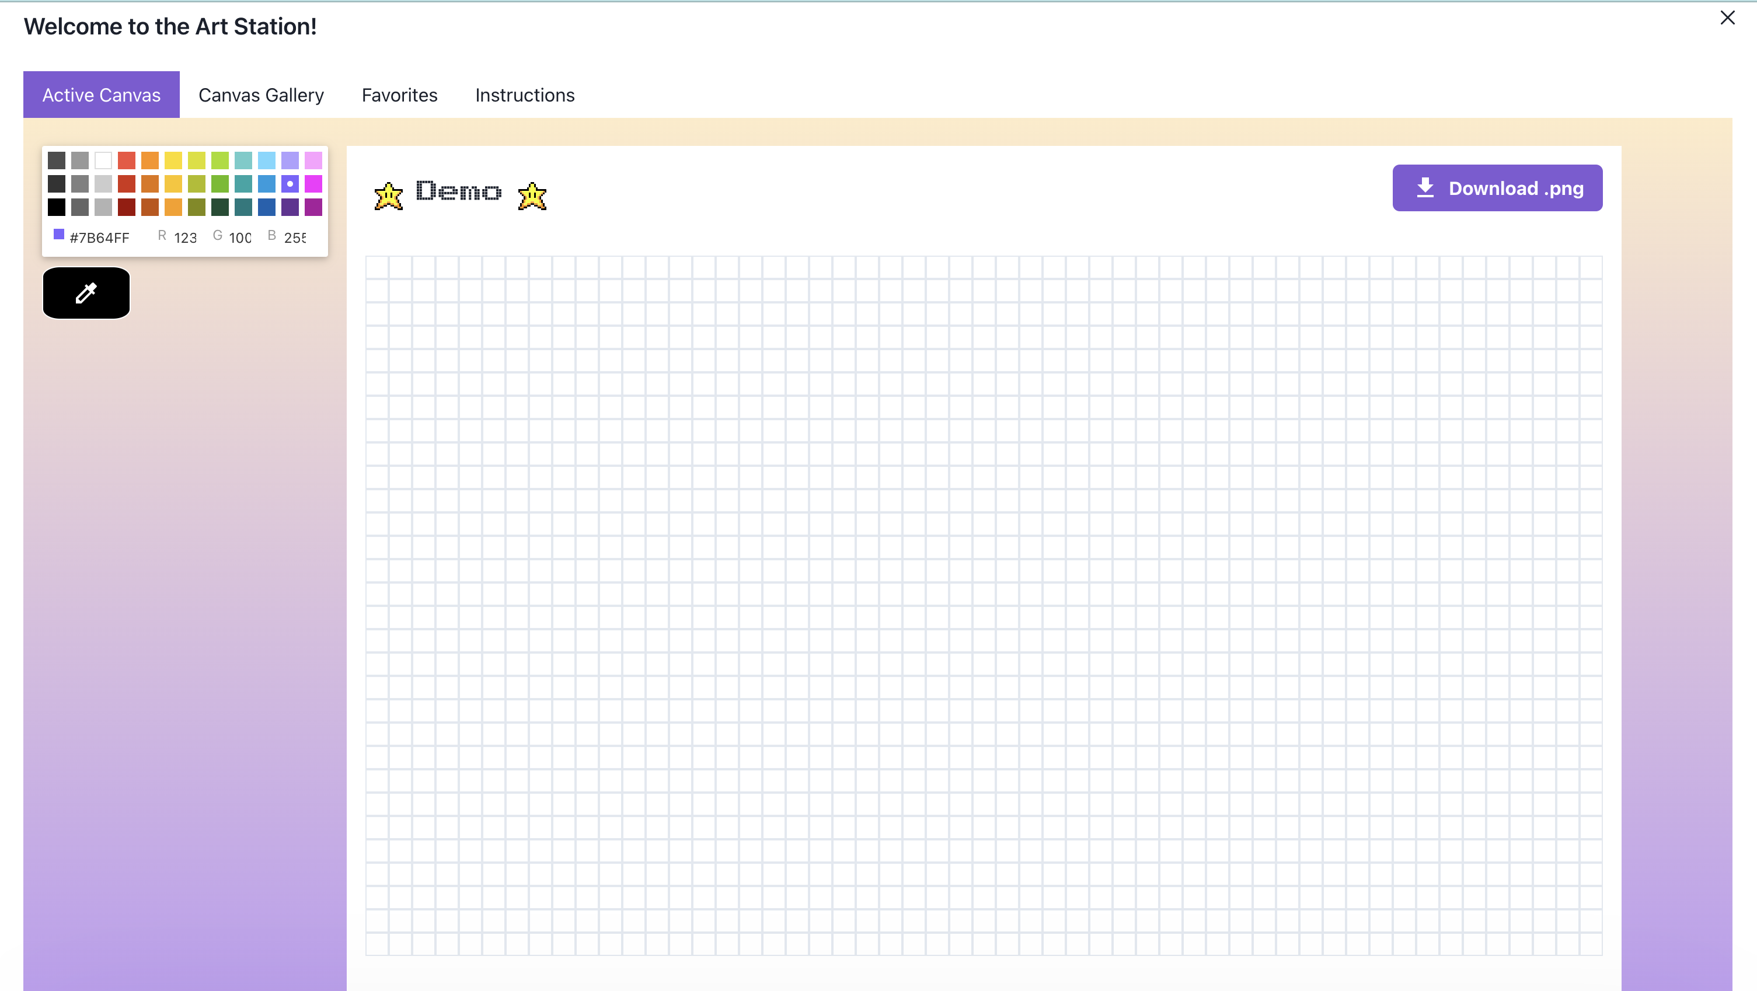Select the Active Canvas tab
The height and width of the screenshot is (991, 1757).
click(x=101, y=95)
